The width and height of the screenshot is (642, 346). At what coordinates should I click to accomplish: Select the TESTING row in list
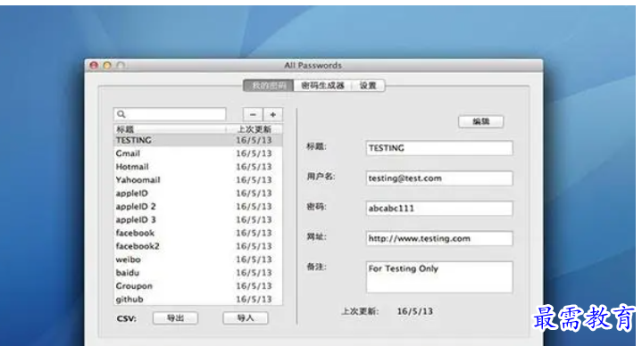tap(197, 140)
